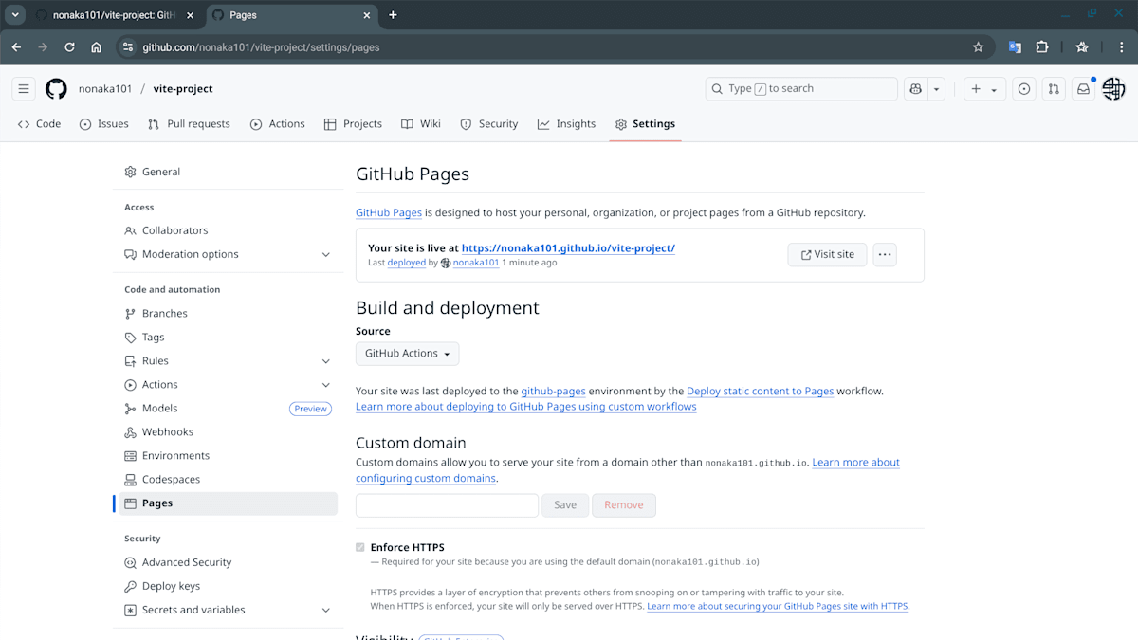Open the GitHub hamburger navigation menu
This screenshot has width=1138, height=640.
click(x=25, y=89)
